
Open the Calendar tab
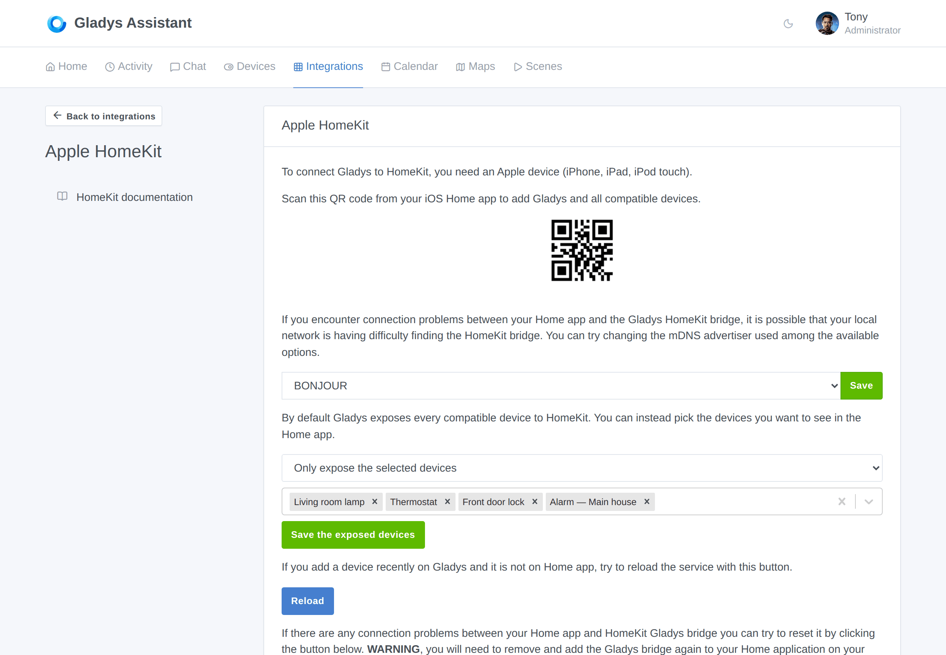click(x=409, y=67)
